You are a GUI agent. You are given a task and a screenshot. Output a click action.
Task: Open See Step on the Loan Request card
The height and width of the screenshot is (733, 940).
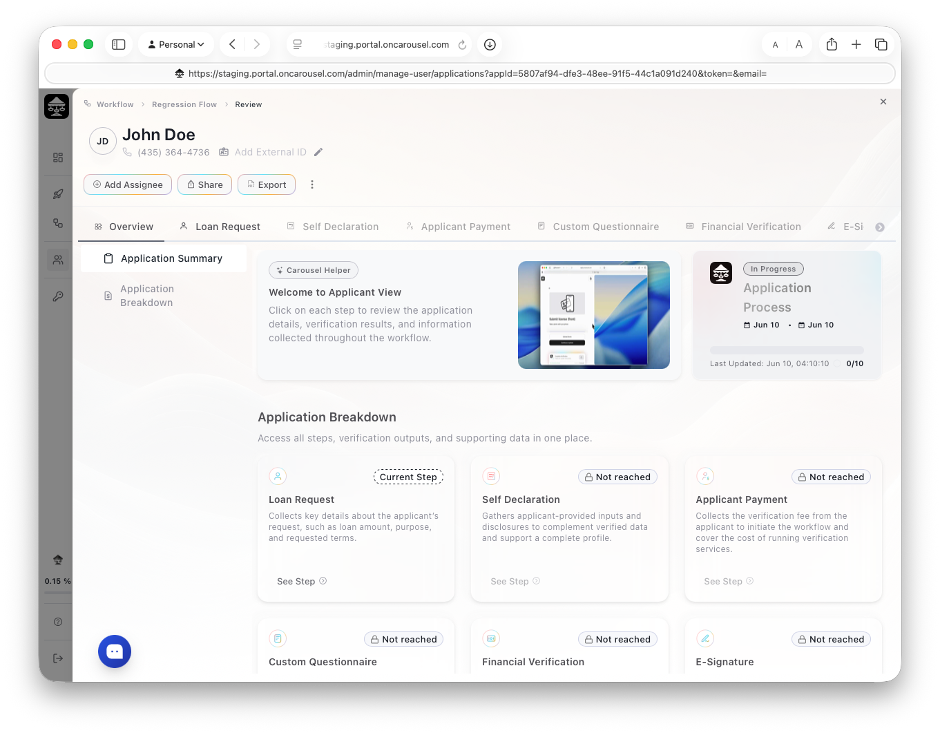[x=302, y=581]
